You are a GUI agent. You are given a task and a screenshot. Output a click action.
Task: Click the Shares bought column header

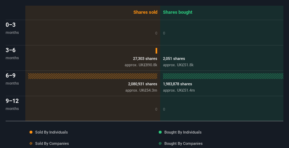coord(178,12)
